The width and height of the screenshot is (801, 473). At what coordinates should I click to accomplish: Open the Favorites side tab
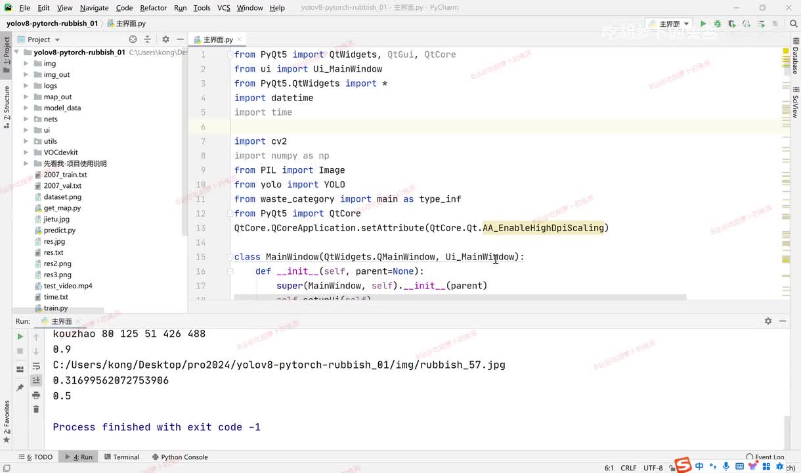[x=7, y=422]
